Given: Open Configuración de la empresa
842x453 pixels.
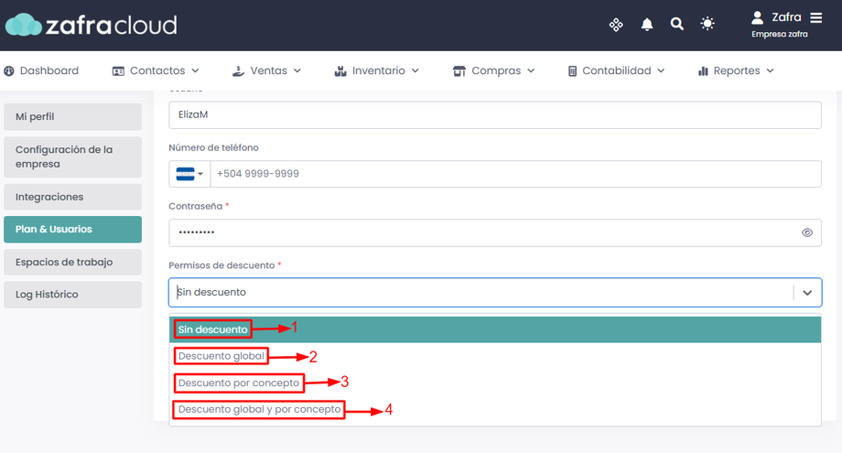Looking at the screenshot, I should pyautogui.click(x=72, y=156).
